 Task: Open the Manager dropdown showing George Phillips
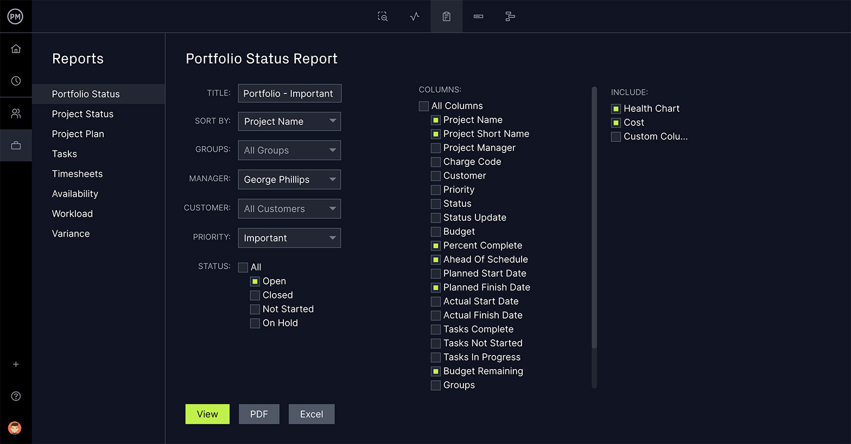click(289, 180)
